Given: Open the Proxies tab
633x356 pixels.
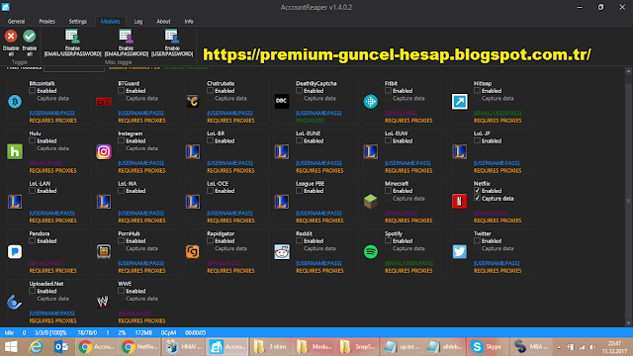Looking at the screenshot, I should (46, 22).
